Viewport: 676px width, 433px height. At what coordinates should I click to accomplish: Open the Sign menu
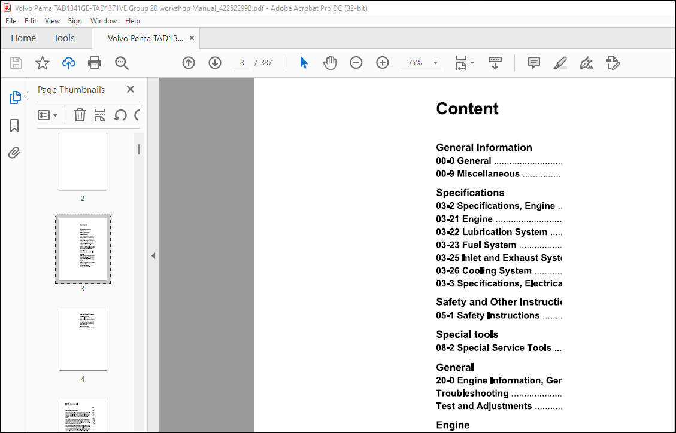[75, 21]
